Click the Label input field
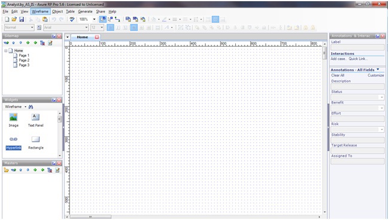The height and width of the screenshot is (220, 389). tap(357, 47)
